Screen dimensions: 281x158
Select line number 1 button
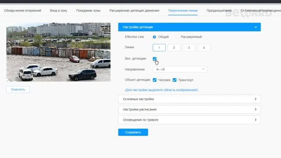tap(159, 48)
